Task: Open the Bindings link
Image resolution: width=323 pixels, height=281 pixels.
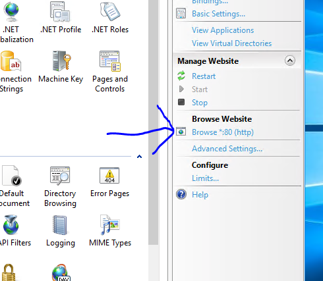Action: tap(210, 2)
